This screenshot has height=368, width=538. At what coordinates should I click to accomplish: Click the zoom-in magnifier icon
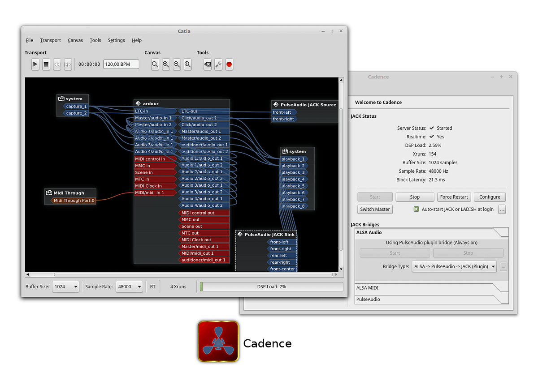[x=166, y=64]
